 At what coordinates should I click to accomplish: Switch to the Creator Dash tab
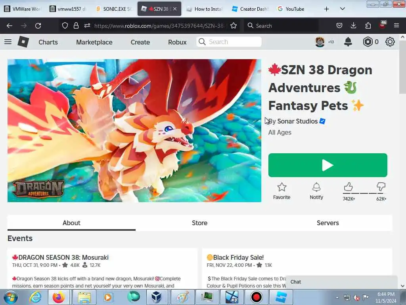[x=250, y=9]
